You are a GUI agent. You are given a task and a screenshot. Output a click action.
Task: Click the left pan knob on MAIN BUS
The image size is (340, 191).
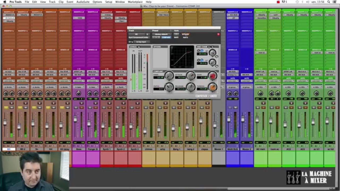(x=229, y=93)
